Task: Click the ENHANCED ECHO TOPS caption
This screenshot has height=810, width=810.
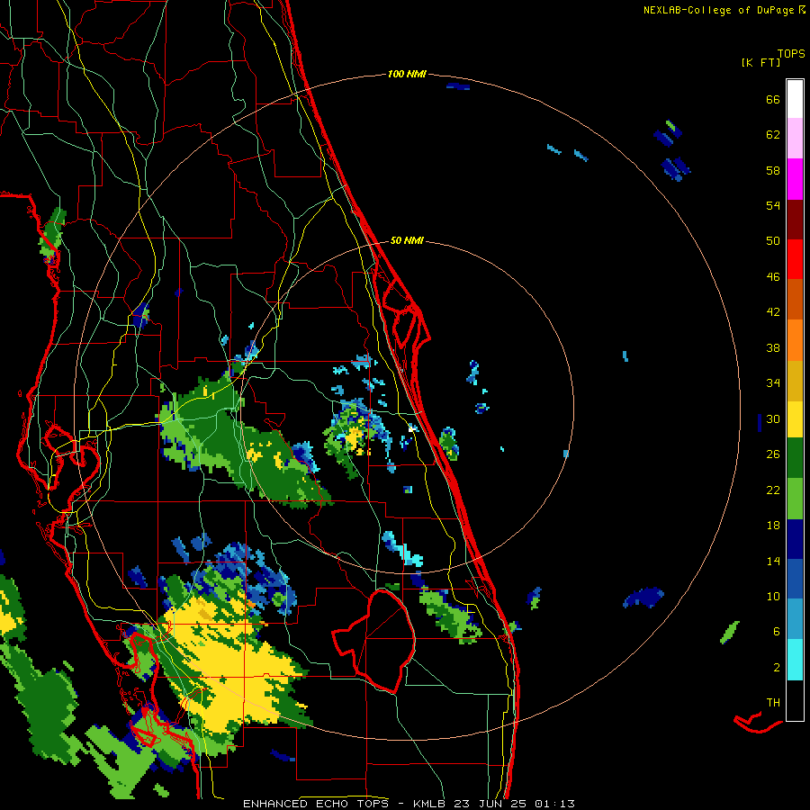Action: [x=316, y=804]
